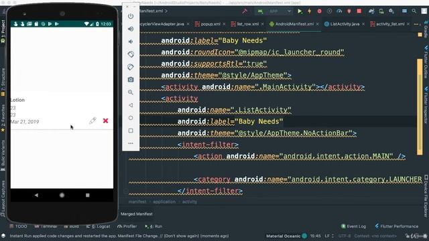Click the pencil edit icon for Lotion
This screenshot has height=241, width=429.
93,120
